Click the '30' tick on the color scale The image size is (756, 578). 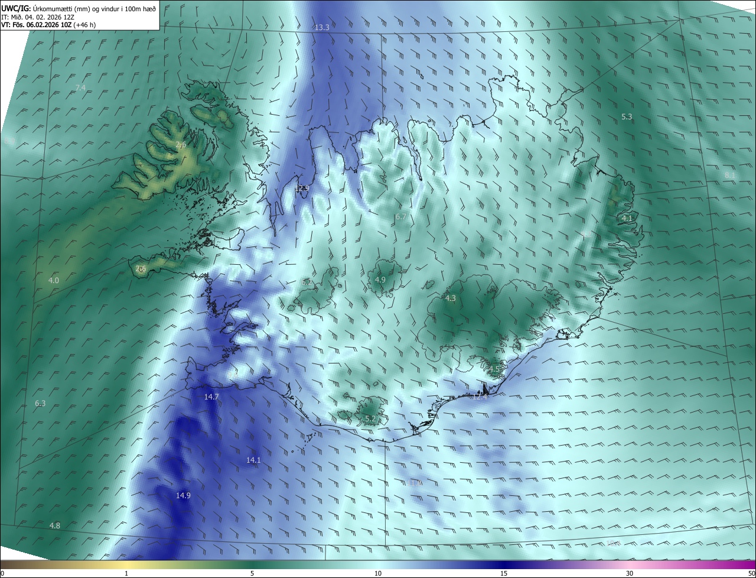(630, 573)
